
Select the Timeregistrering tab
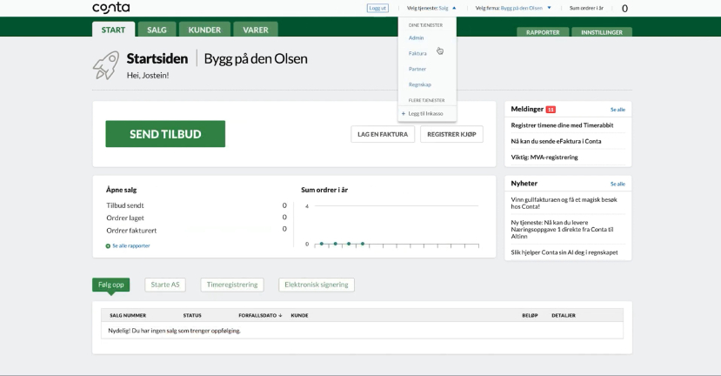coord(232,285)
